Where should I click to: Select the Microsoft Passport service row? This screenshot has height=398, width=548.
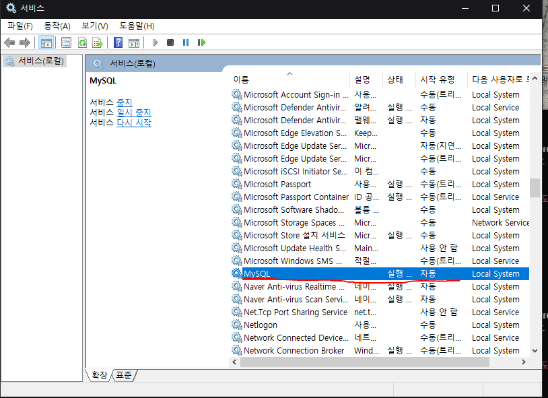point(380,184)
